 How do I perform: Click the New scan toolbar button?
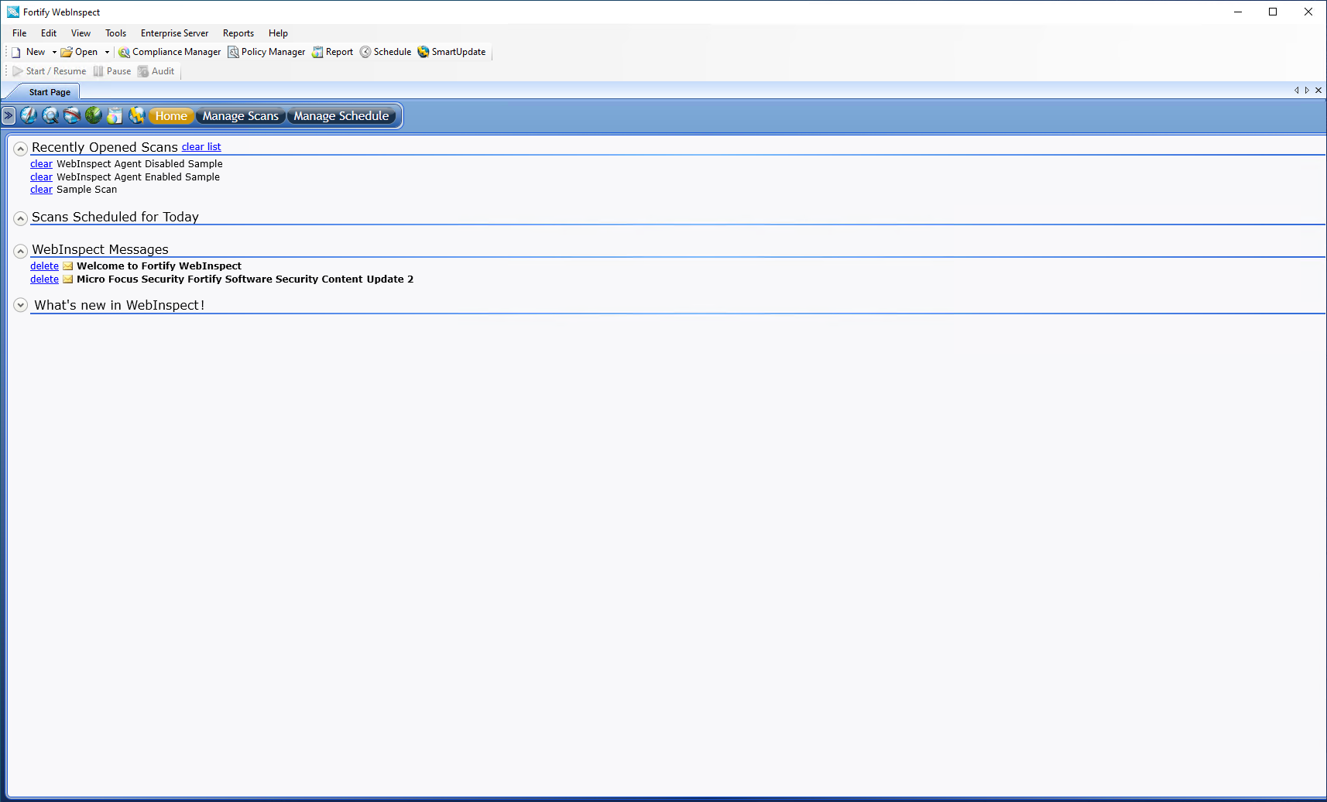pos(29,52)
